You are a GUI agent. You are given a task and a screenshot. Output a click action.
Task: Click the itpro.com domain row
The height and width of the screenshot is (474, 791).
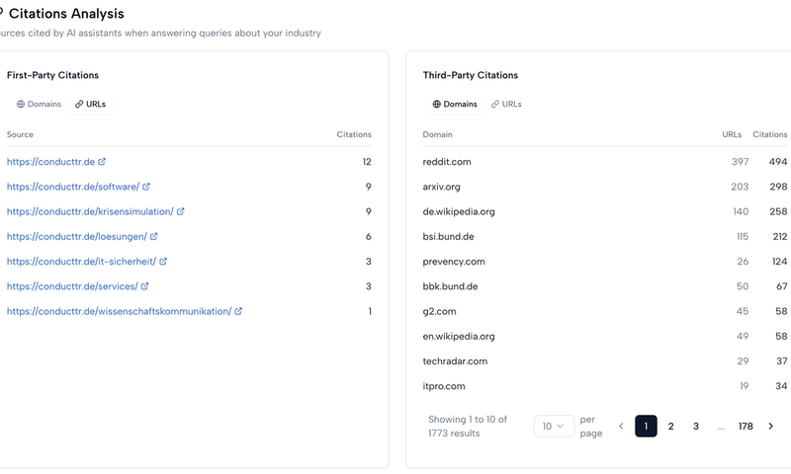[605, 386]
